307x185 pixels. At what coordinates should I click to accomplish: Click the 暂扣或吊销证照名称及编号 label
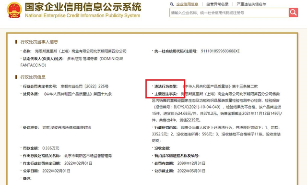click(x=177, y=156)
